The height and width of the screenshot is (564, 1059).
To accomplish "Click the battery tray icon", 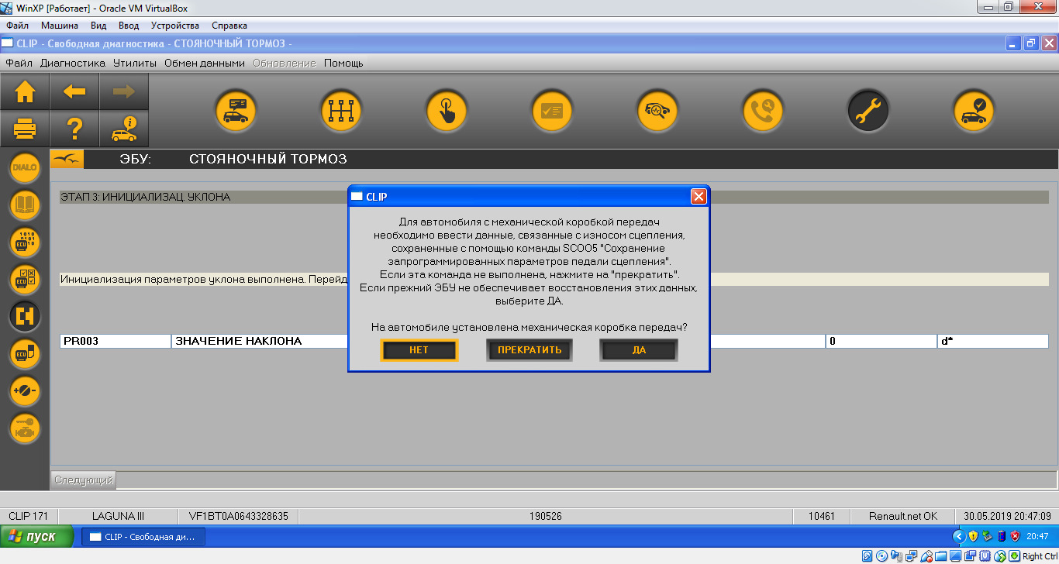I will 1001,536.
